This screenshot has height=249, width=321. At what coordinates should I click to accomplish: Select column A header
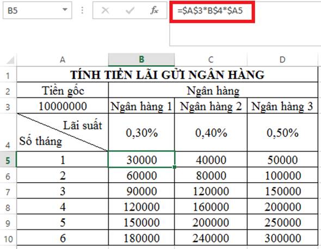63,60
